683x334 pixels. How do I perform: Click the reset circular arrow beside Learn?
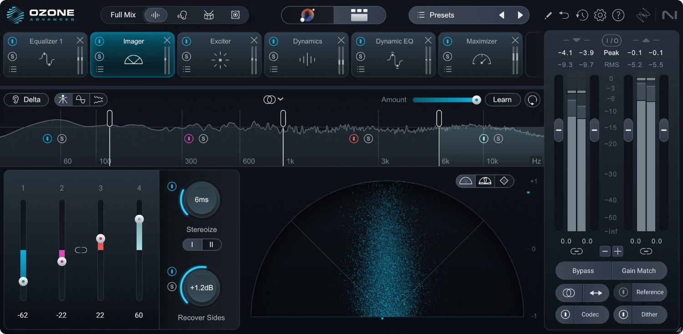[532, 100]
